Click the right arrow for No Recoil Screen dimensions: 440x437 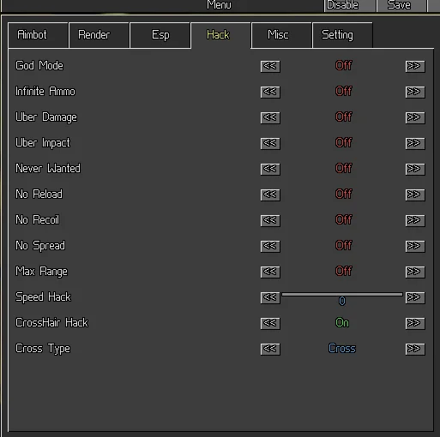415,220
